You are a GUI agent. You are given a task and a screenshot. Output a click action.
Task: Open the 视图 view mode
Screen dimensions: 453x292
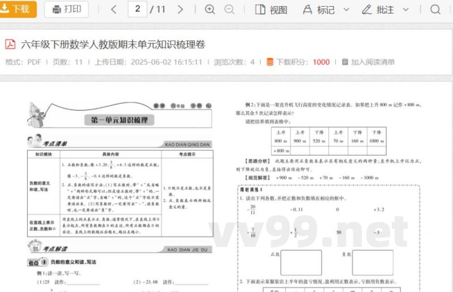(271, 10)
